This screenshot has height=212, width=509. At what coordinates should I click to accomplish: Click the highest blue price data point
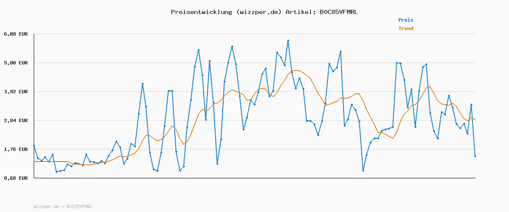click(x=288, y=41)
